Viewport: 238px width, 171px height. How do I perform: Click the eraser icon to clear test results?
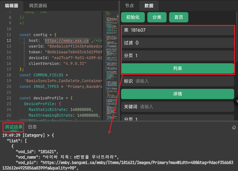point(234,127)
